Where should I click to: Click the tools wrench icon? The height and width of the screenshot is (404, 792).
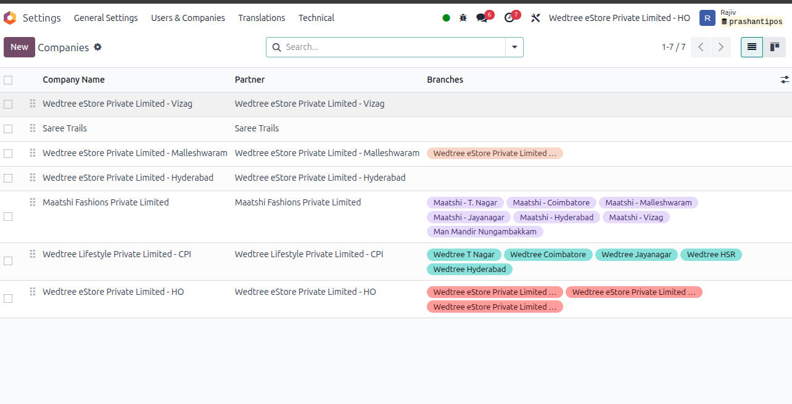pyautogui.click(x=535, y=18)
